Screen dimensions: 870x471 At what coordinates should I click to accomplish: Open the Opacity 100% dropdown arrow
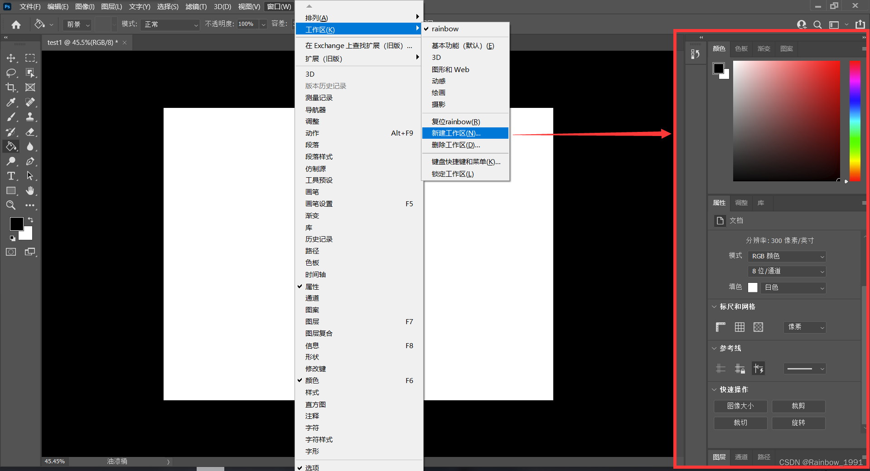[263, 24]
